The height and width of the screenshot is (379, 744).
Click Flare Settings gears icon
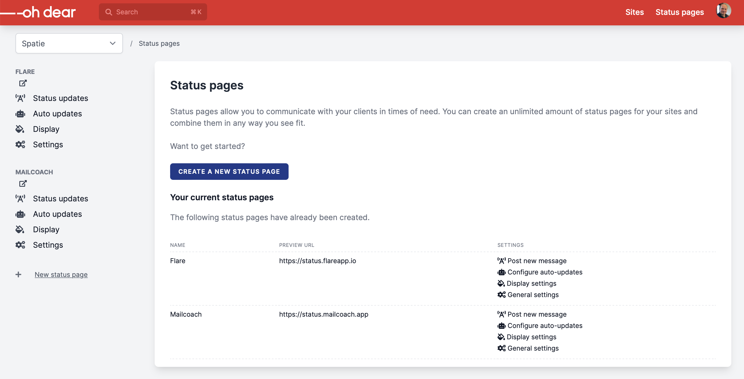(x=20, y=145)
